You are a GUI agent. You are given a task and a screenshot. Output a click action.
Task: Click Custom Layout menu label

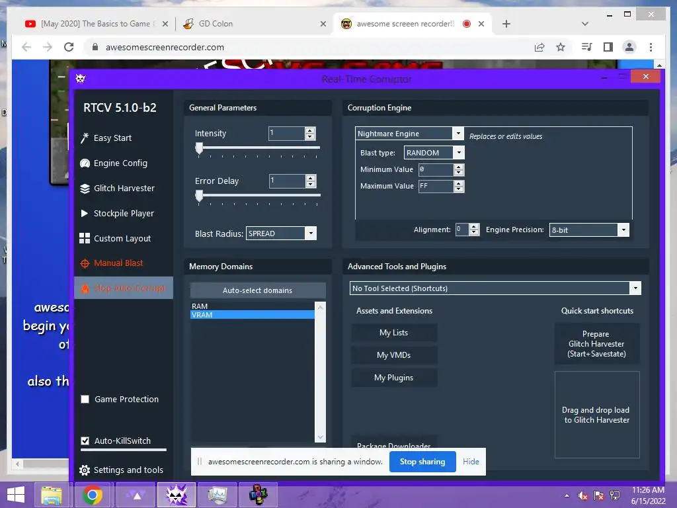click(x=122, y=238)
